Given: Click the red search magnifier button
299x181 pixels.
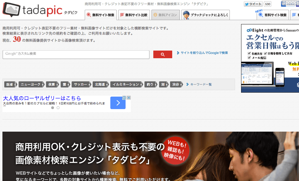Looking at the screenshot, I should (x=163, y=54).
